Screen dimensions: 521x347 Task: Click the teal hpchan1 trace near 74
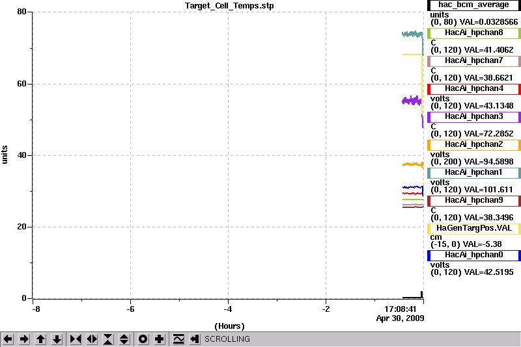click(x=412, y=34)
